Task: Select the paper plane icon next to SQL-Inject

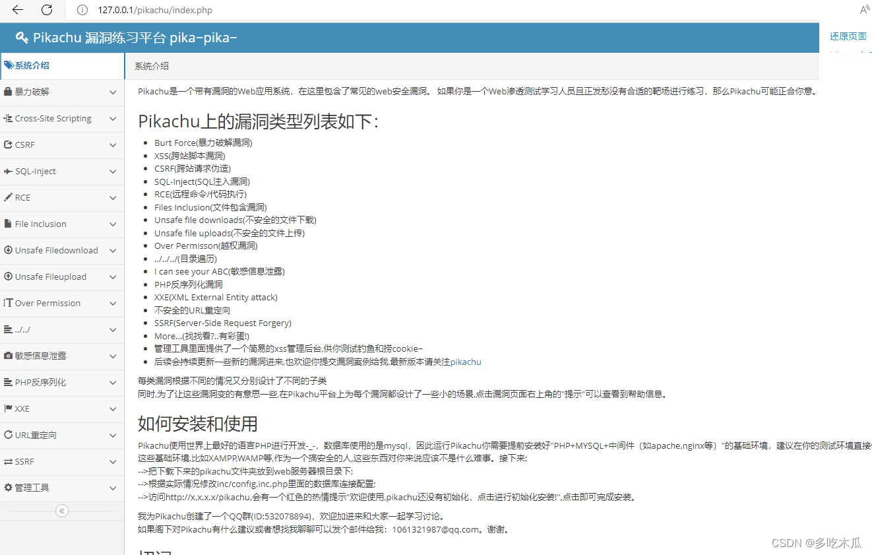Action: click(9, 171)
